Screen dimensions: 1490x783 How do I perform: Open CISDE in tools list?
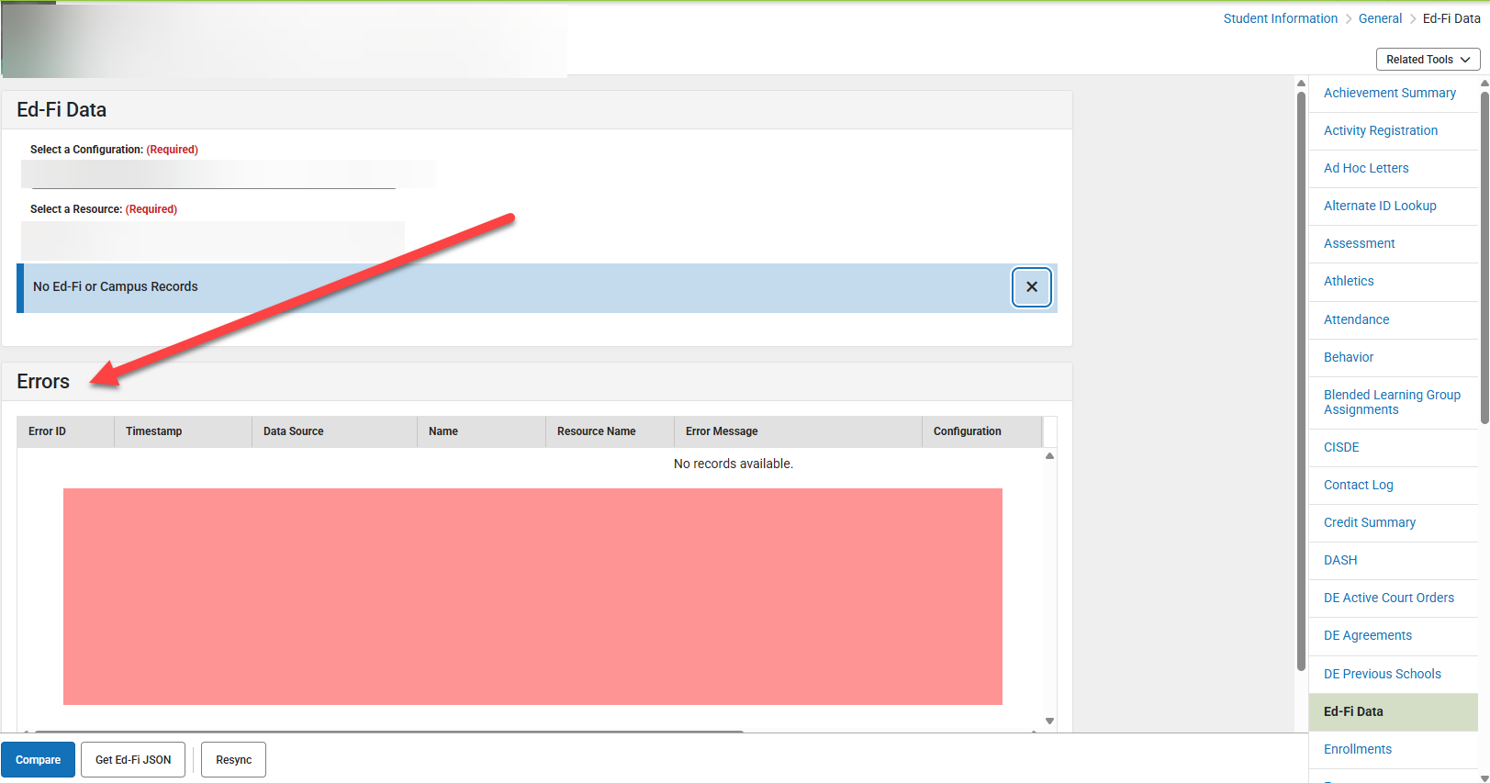pos(1341,447)
